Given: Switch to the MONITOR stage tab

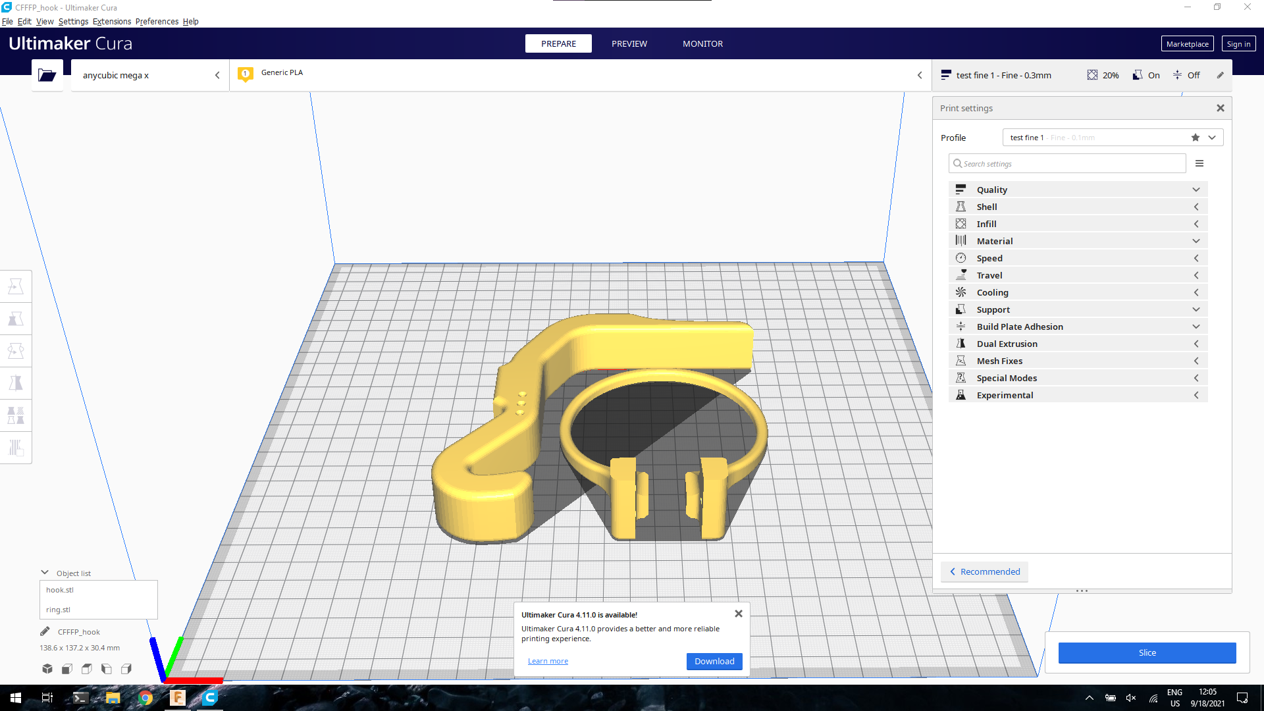Looking at the screenshot, I should point(702,43).
